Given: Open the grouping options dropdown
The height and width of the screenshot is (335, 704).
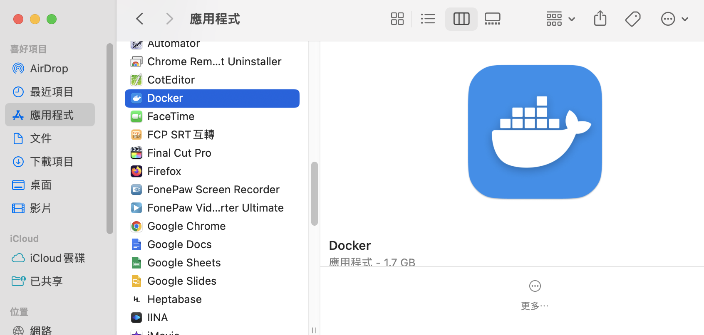Looking at the screenshot, I should click(x=560, y=19).
